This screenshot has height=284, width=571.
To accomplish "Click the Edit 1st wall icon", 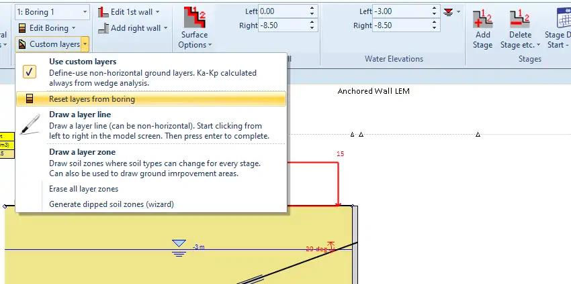I will pyautogui.click(x=103, y=12).
